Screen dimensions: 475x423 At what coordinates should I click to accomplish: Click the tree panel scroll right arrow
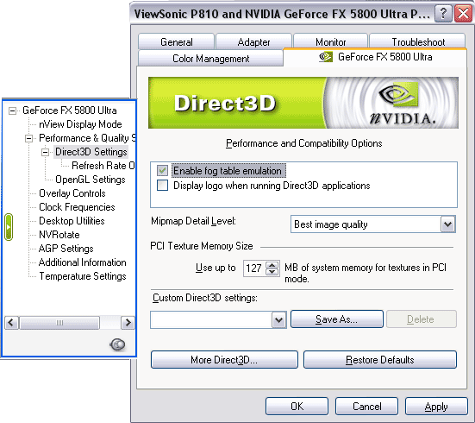coord(128,323)
